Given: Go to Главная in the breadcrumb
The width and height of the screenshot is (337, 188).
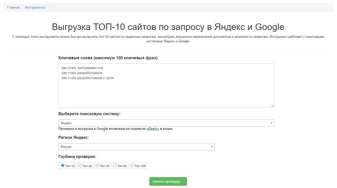Looking at the screenshot, I should 13,8.
